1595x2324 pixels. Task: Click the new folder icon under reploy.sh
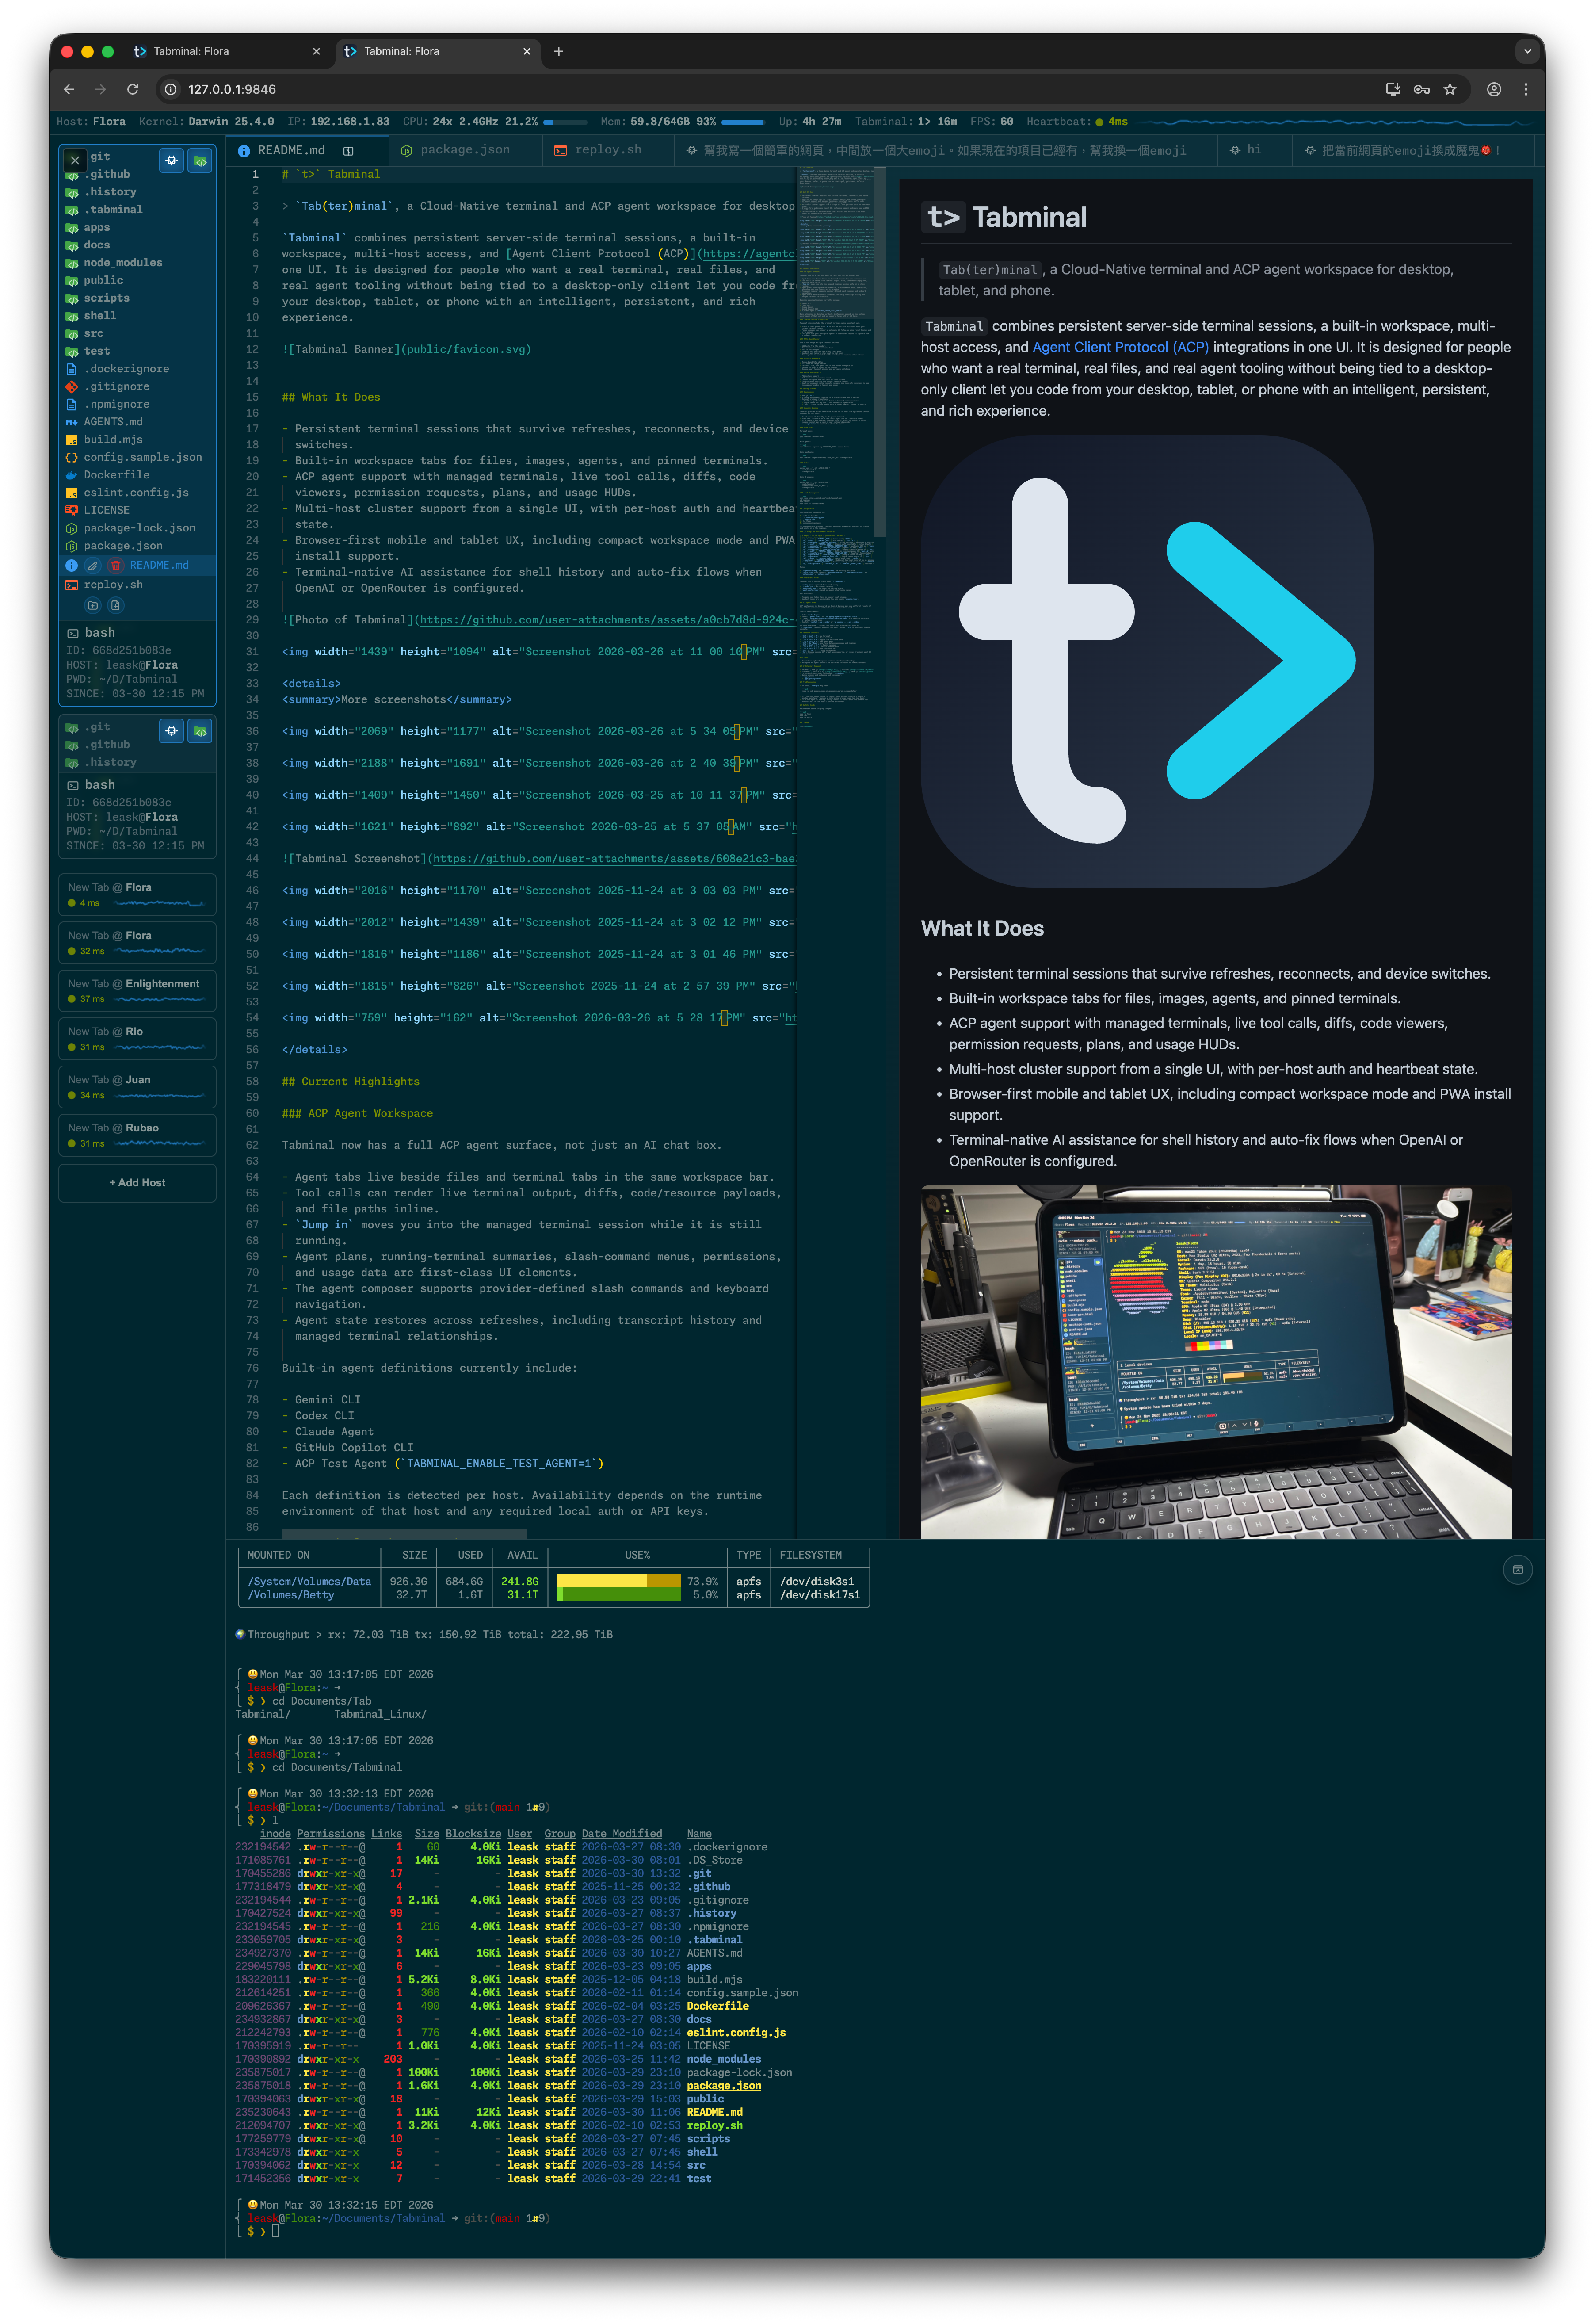(93, 605)
